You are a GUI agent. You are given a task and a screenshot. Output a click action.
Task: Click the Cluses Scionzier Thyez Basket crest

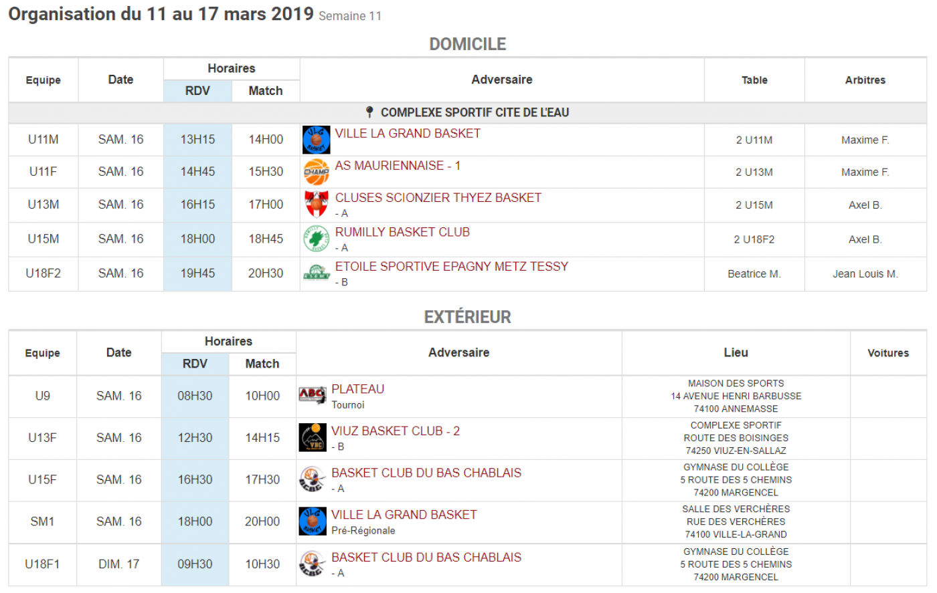tap(316, 205)
